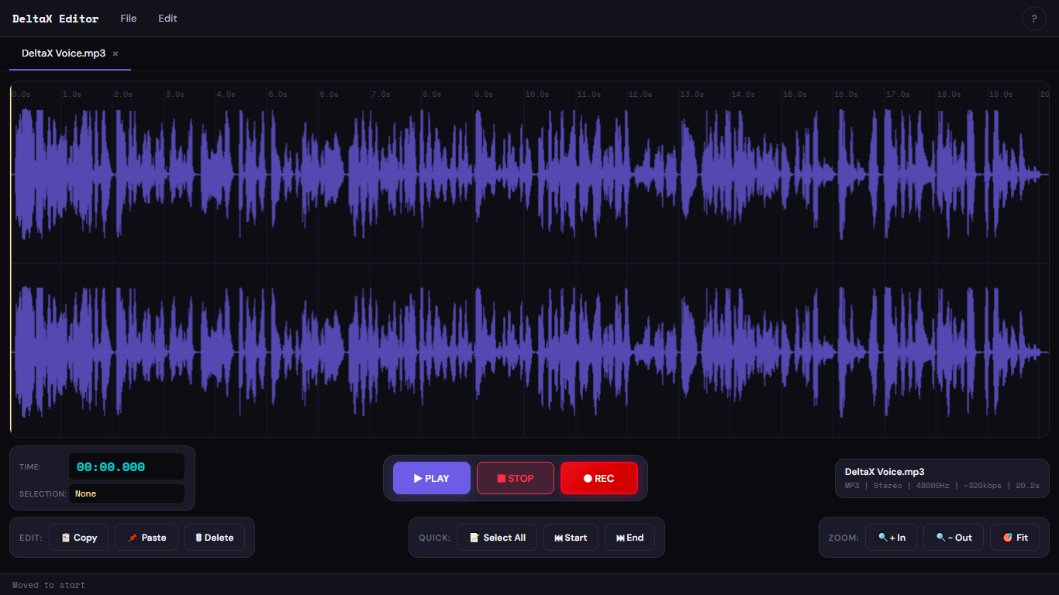Start recording with the REC button

[x=599, y=478]
